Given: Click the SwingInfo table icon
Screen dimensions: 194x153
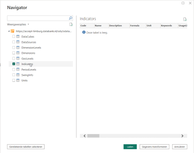Looking at the screenshot, I should pyautogui.click(x=18, y=75).
